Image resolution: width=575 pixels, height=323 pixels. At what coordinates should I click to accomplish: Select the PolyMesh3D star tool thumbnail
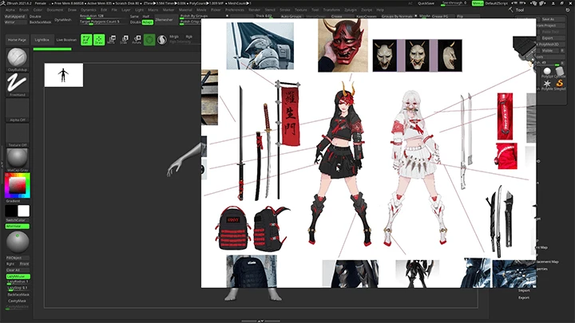tap(547, 84)
